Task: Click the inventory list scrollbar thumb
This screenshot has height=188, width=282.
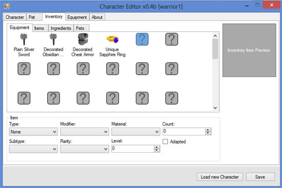Action: [x=215, y=49]
